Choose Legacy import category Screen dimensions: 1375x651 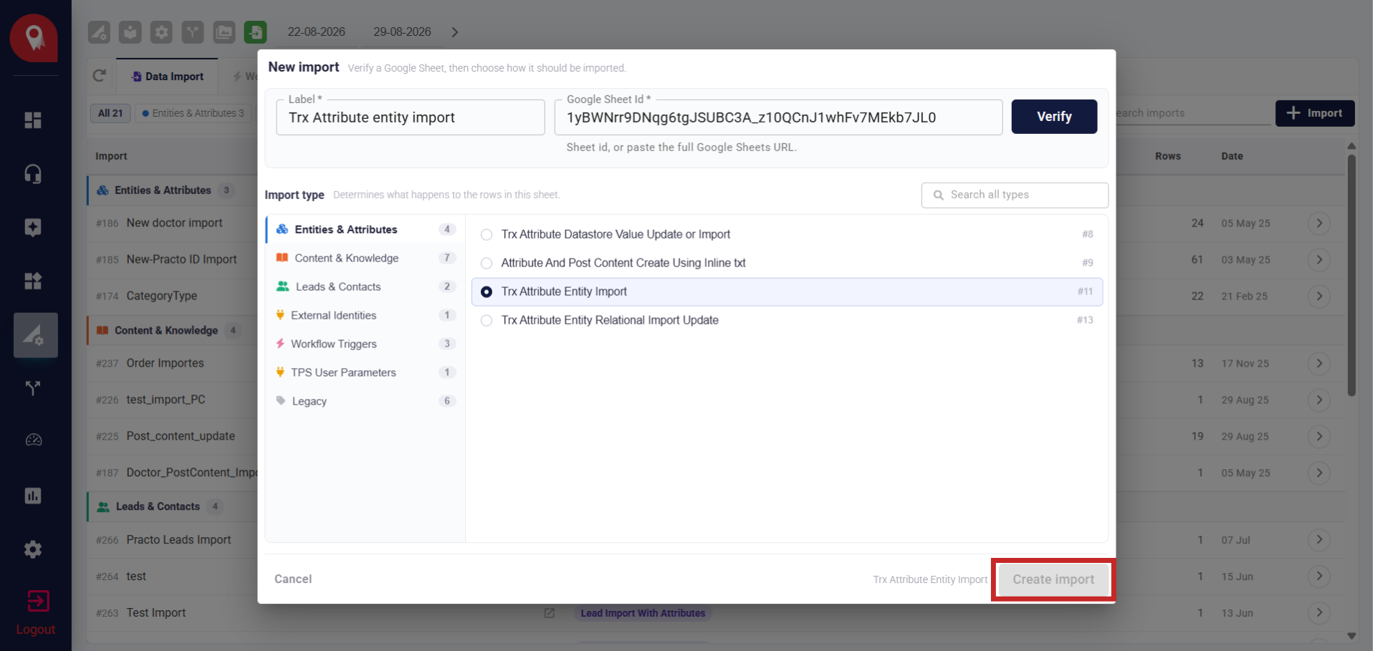[365, 401]
